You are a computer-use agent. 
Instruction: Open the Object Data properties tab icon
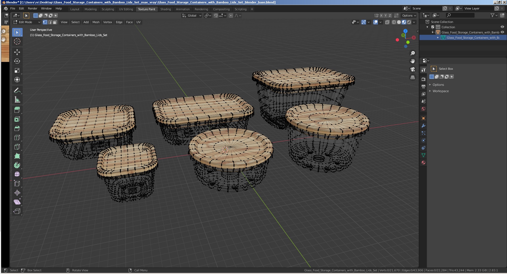(x=423, y=155)
